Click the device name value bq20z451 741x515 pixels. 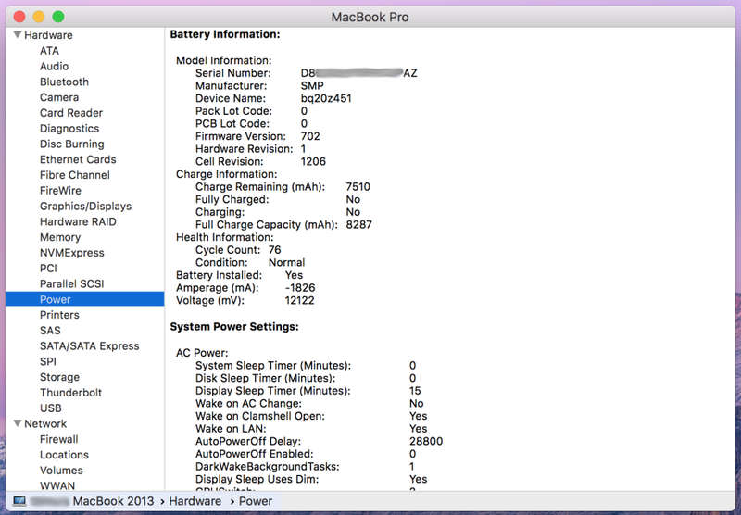[x=326, y=98]
